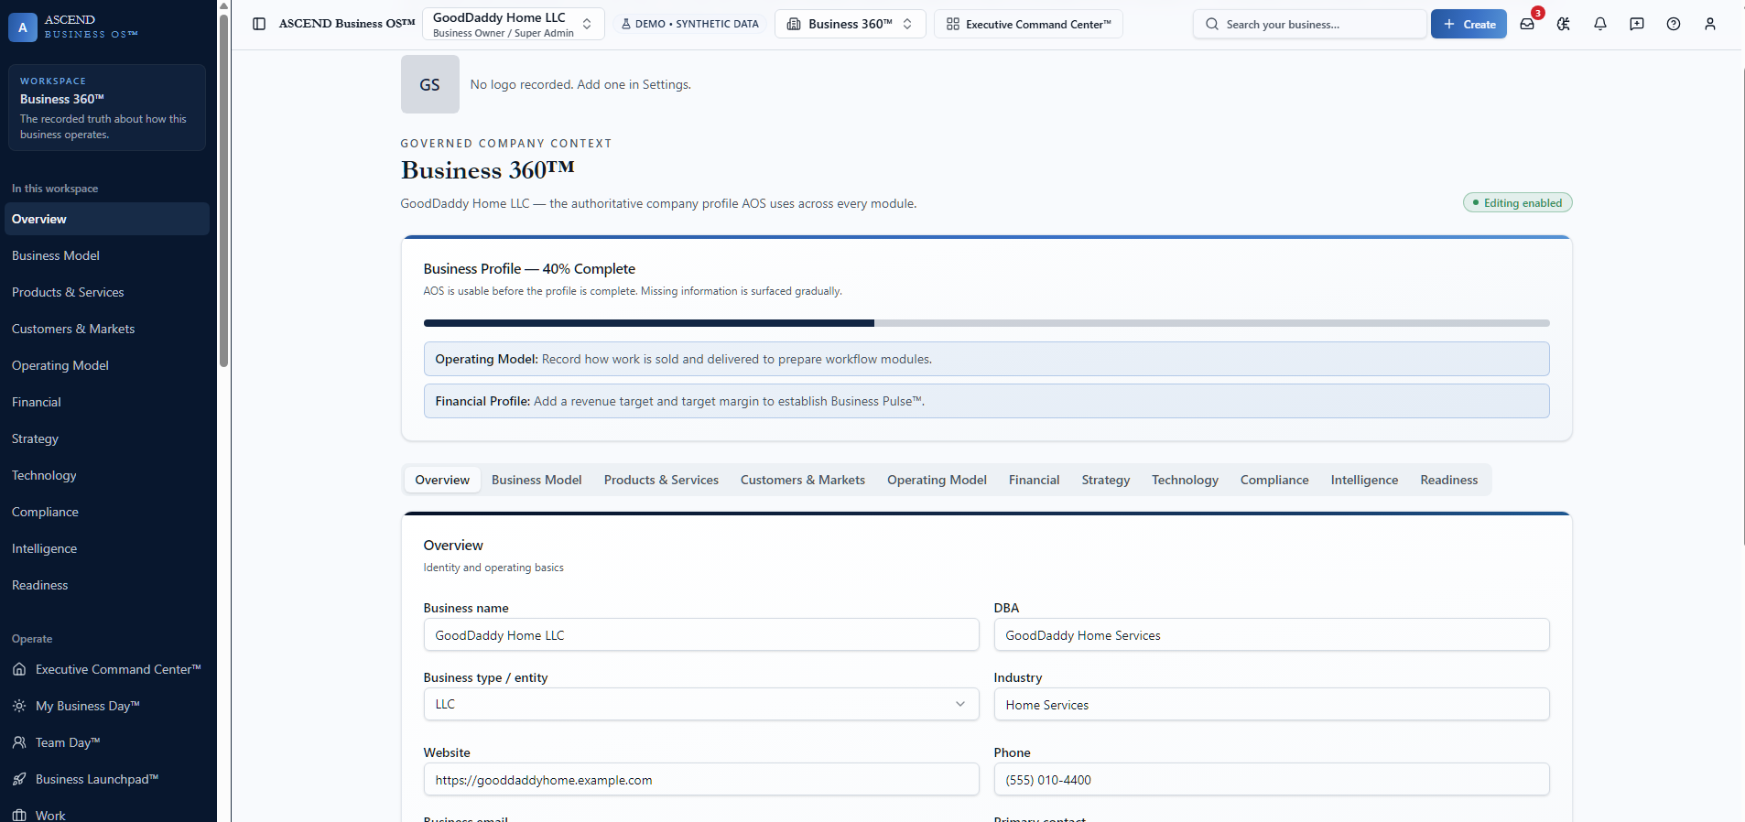Expand the Business 360 workspace switcher
Viewport: 1745px width, 822px height.
pyautogui.click(x=850, y=24)
